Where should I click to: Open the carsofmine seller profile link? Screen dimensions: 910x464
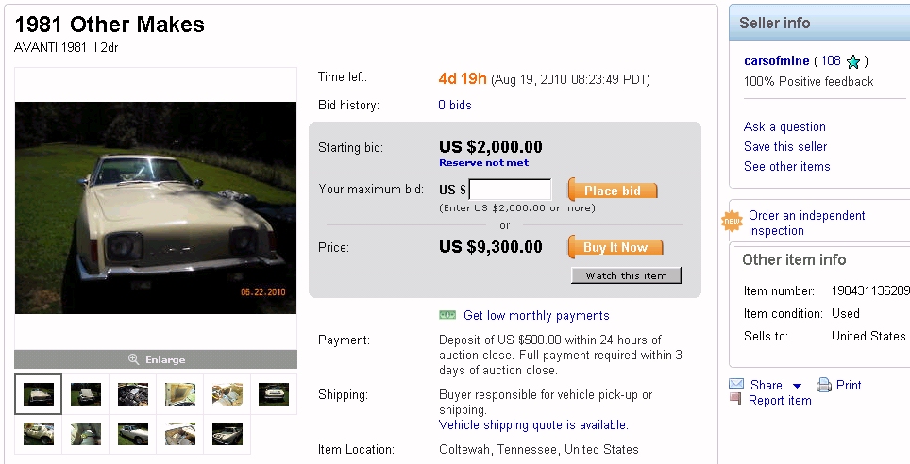coord(776,60)
